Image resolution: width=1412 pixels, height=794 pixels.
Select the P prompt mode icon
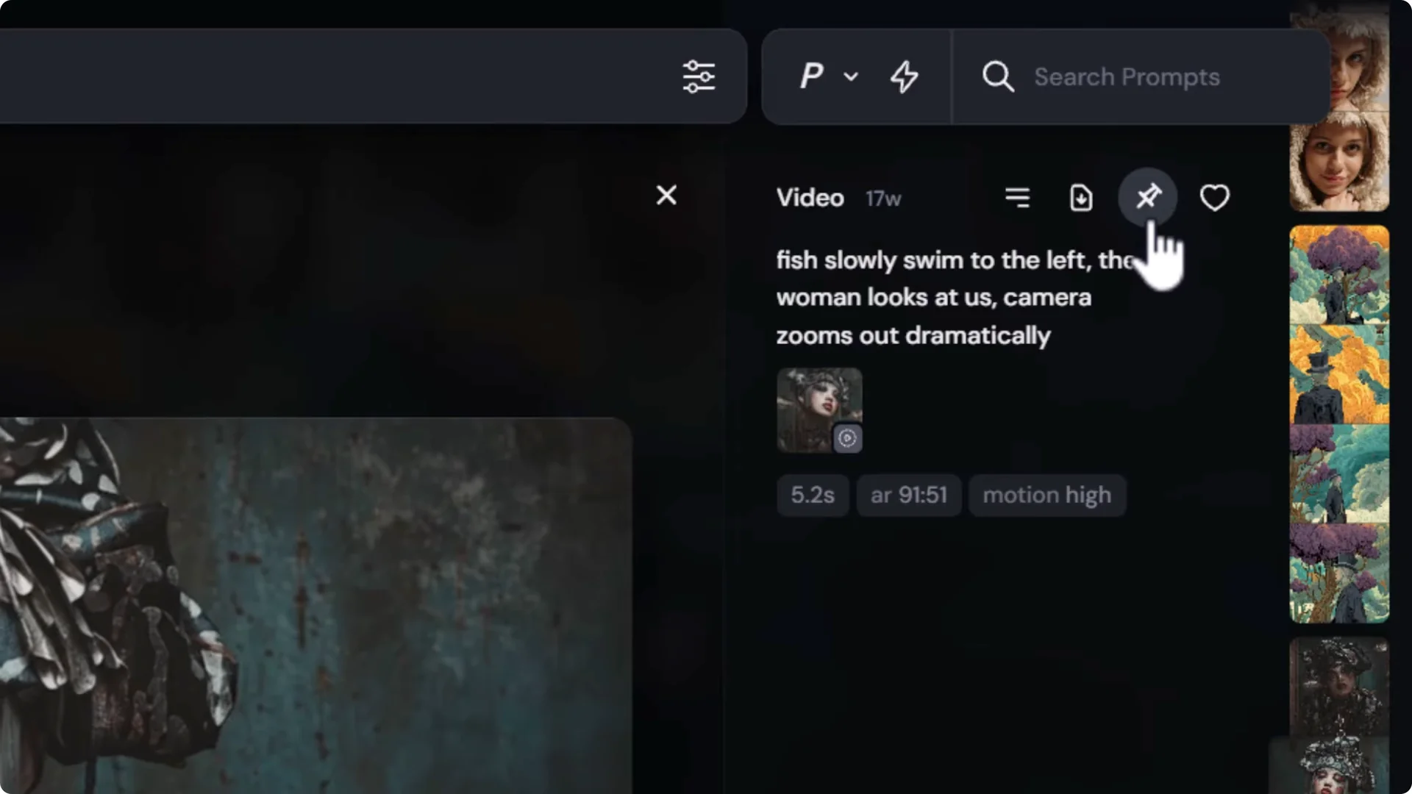tap(810, 76)
